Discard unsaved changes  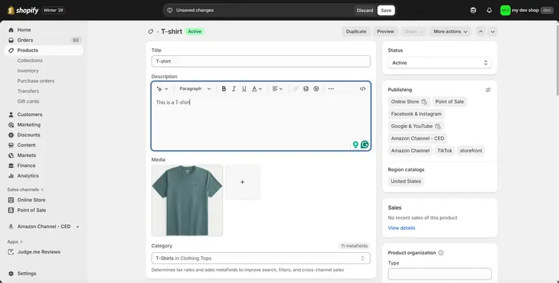(365, 10)
